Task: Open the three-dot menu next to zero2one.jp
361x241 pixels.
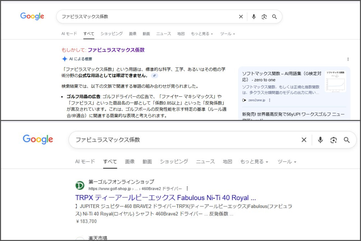Action: tap(270, 100)
